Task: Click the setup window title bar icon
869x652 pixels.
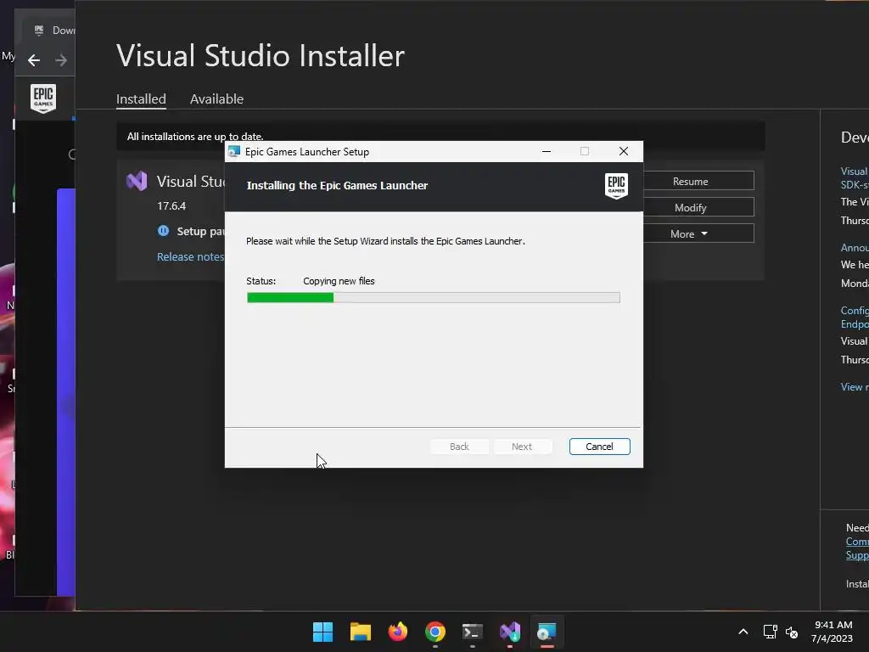Action: click(x=234, y=151)
